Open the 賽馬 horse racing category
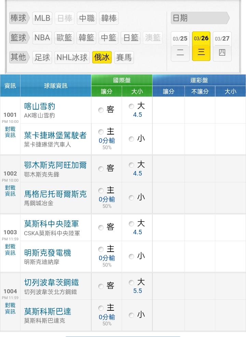This screenshot has height=337, width=246. pyautogui.click(x=124, y=57)
